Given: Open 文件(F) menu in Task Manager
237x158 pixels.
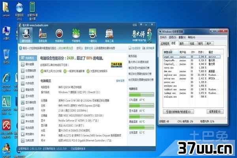Looking at the screenshot, I should 163,37.
